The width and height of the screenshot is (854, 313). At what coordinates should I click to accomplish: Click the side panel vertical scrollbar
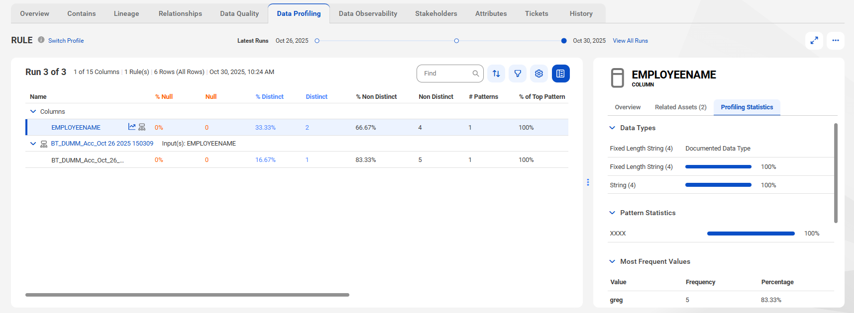click(836, 173)
